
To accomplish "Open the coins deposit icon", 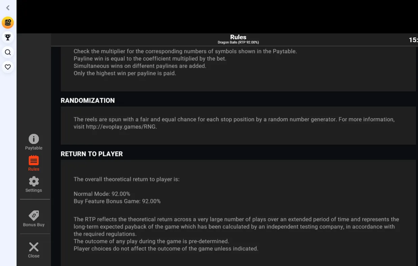I will (x=8, y=23).
